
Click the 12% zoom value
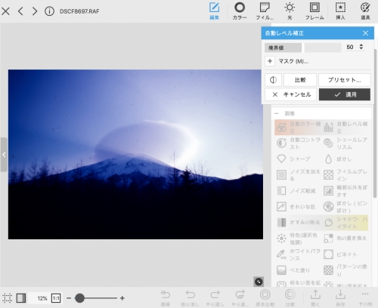(42, 298)
